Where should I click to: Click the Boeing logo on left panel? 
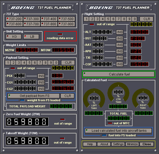click(23, 8)
